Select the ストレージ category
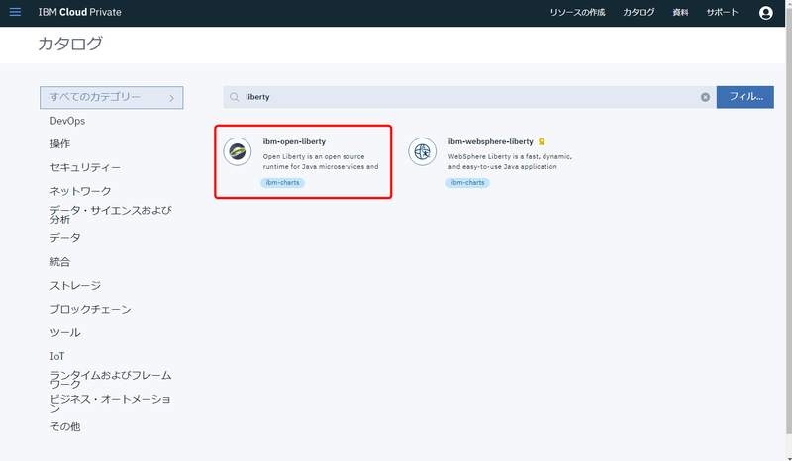This screenshot has height=461, width=792. [x=75, y=285]
